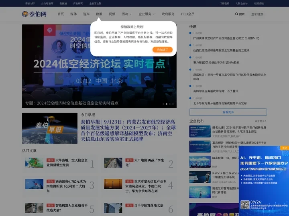This screenshot has height=216, width=289.
Task: Open news 英特尔回应高通收购传闻
Action: 216,91
